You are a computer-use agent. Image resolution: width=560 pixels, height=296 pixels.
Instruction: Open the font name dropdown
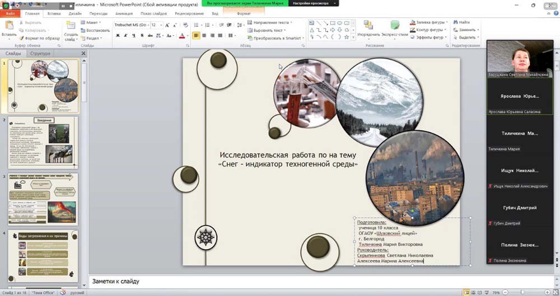(148, 25)
